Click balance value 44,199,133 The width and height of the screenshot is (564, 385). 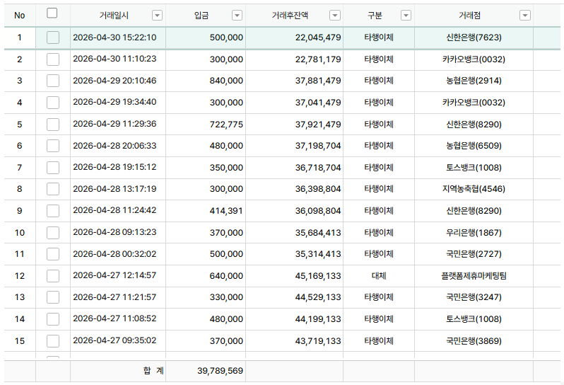[318, 319]
